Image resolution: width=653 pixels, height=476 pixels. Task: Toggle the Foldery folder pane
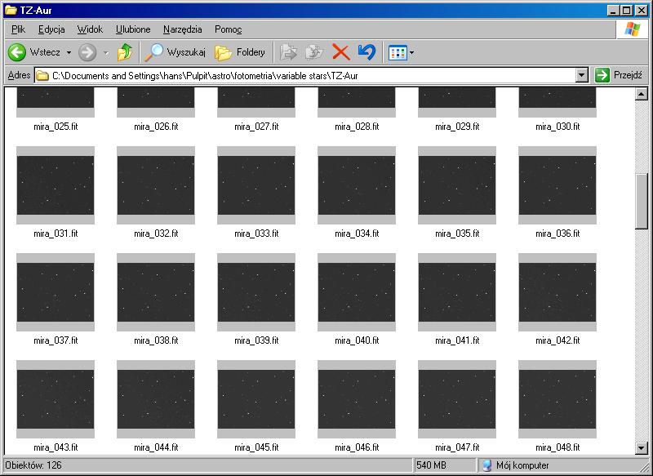click(240, 52)
